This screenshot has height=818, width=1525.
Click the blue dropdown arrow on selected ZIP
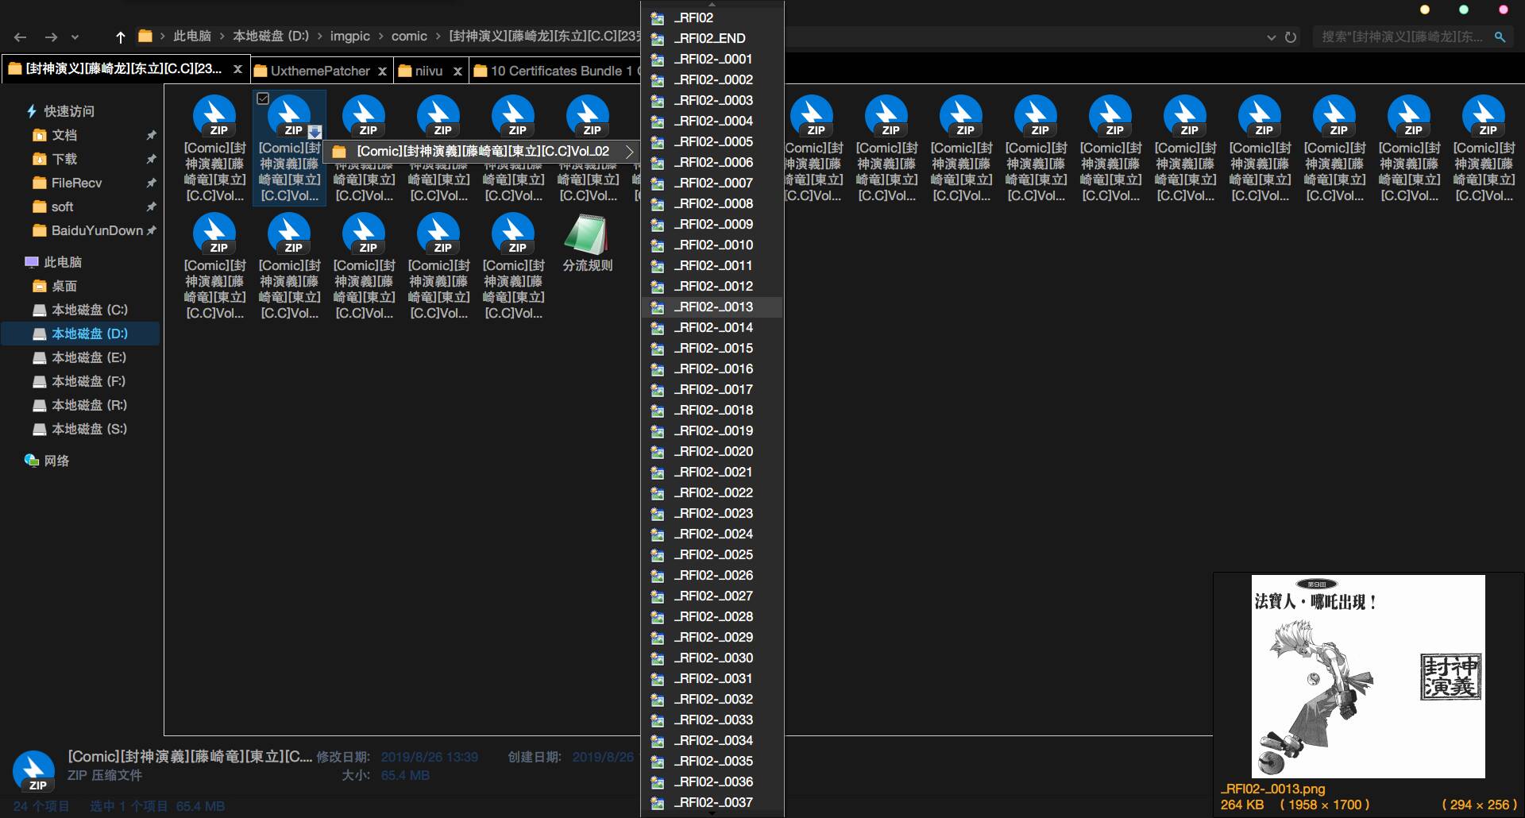pos(315,133)
